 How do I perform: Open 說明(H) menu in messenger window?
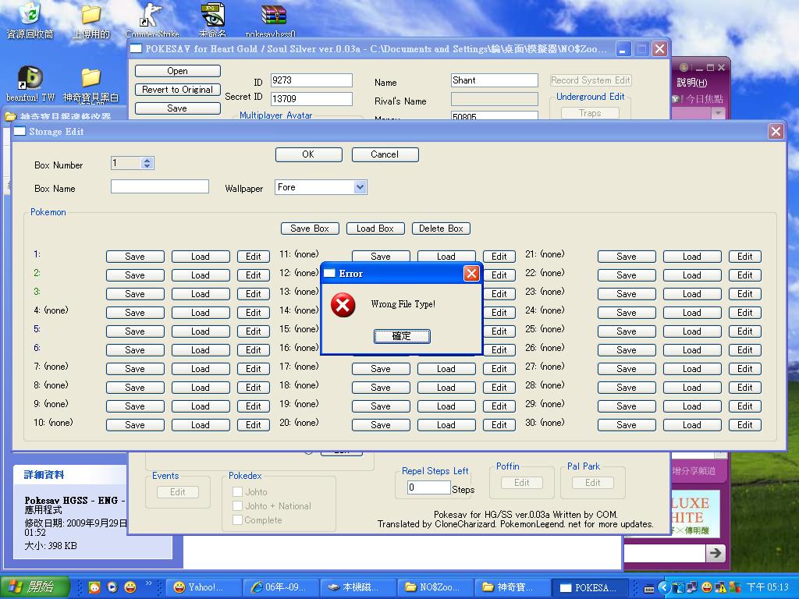[x=691, y=83]
